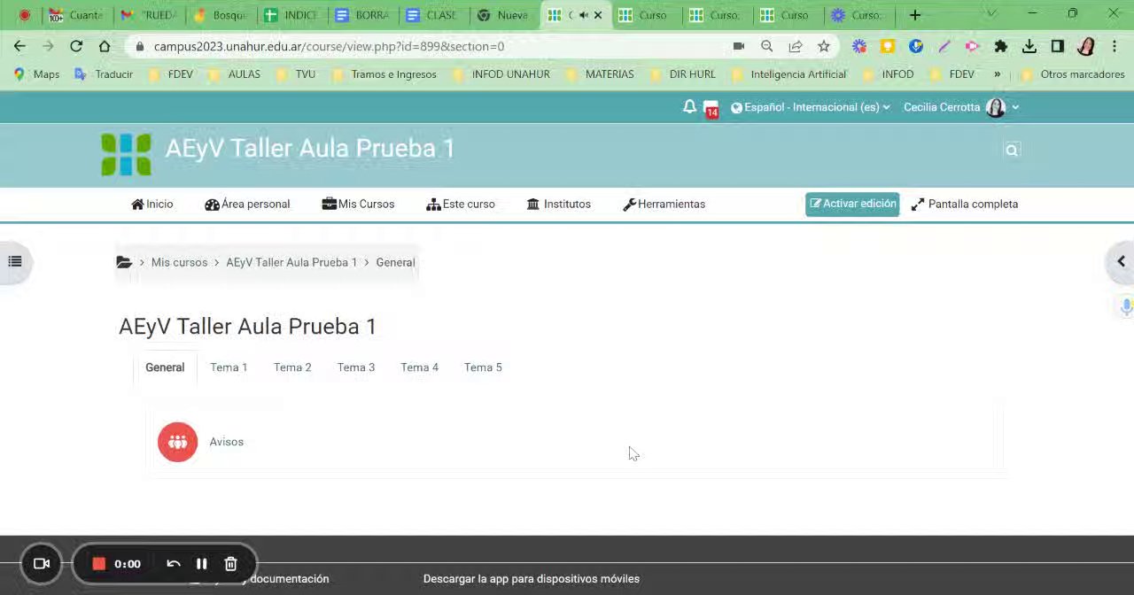Image resolution: width=1134 pixels, height=595 pixels.
Task: Open the calendar icon with badge 14
Action: [x=711, y=109]
